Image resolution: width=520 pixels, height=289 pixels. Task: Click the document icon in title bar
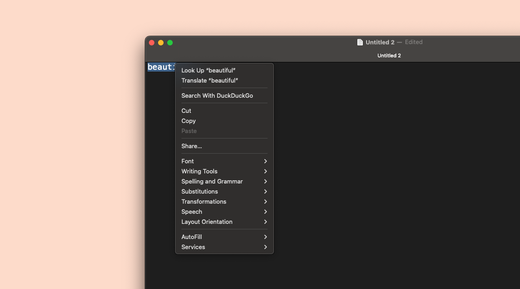click(360, 42)
